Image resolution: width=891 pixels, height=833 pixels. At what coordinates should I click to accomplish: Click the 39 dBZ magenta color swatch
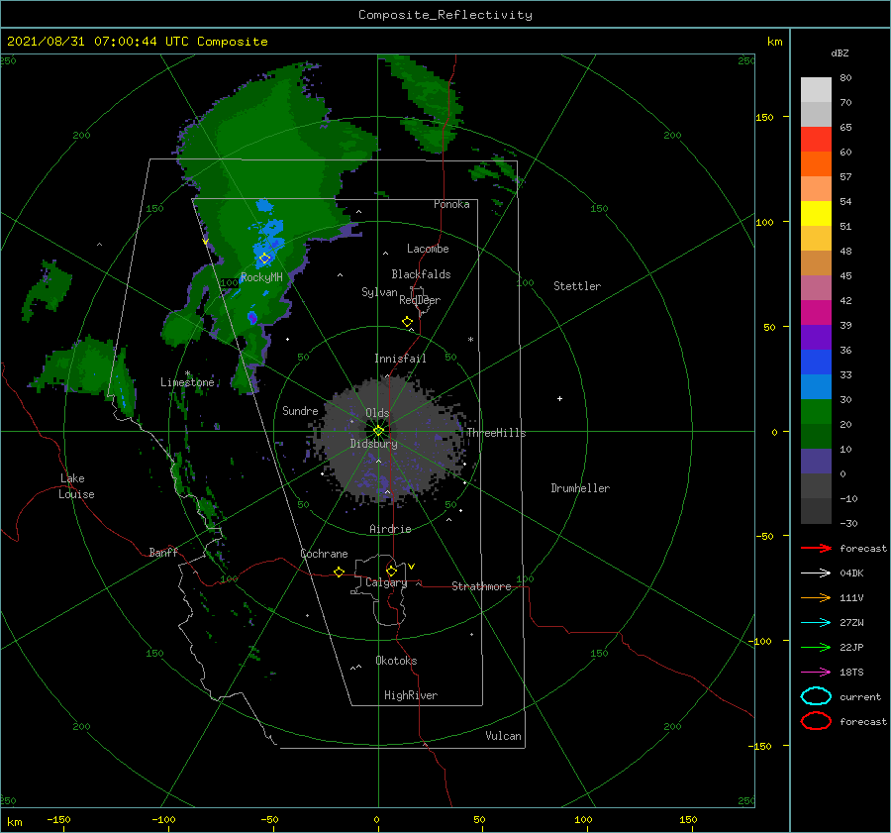click(x=816, y=312)
